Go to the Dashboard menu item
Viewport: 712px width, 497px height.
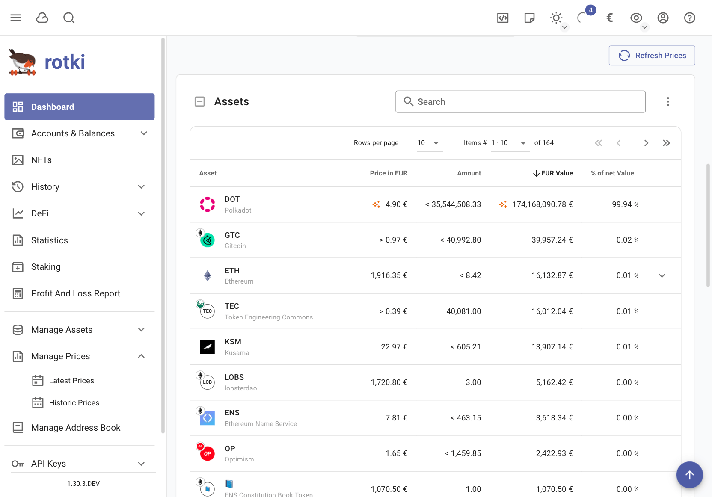pos(80,106)
